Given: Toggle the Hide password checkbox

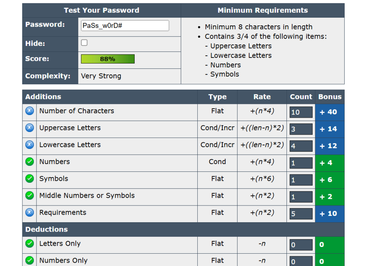Looking at the screenshot, I should [x=84, y=43].
